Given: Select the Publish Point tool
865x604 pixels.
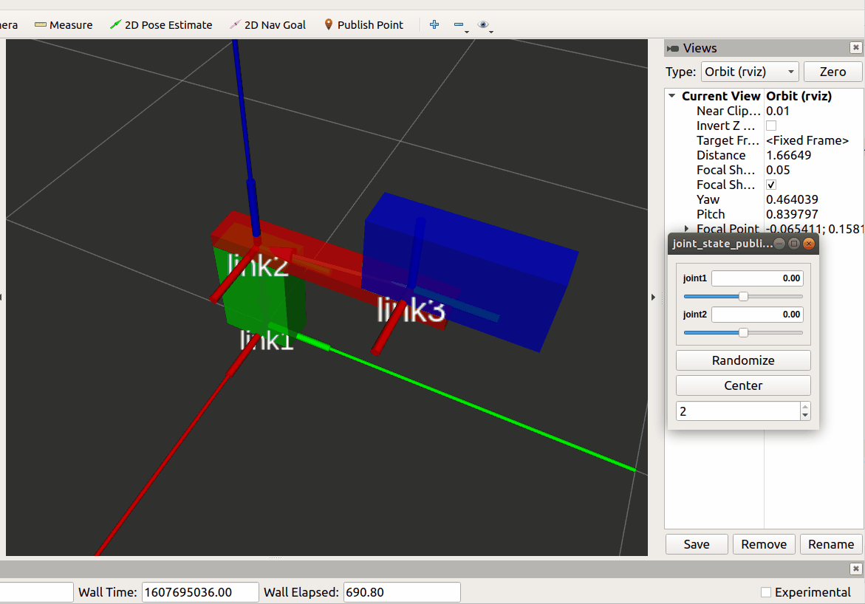Looking at the screenshot, I should pyautogui.click(x=363, y=24).
